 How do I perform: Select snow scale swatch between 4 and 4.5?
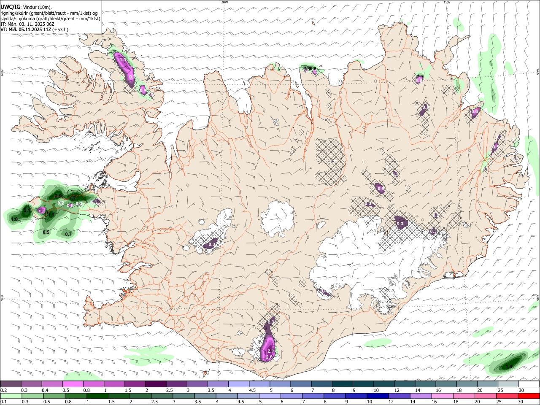pyautogui.click(x=239, y=384)
